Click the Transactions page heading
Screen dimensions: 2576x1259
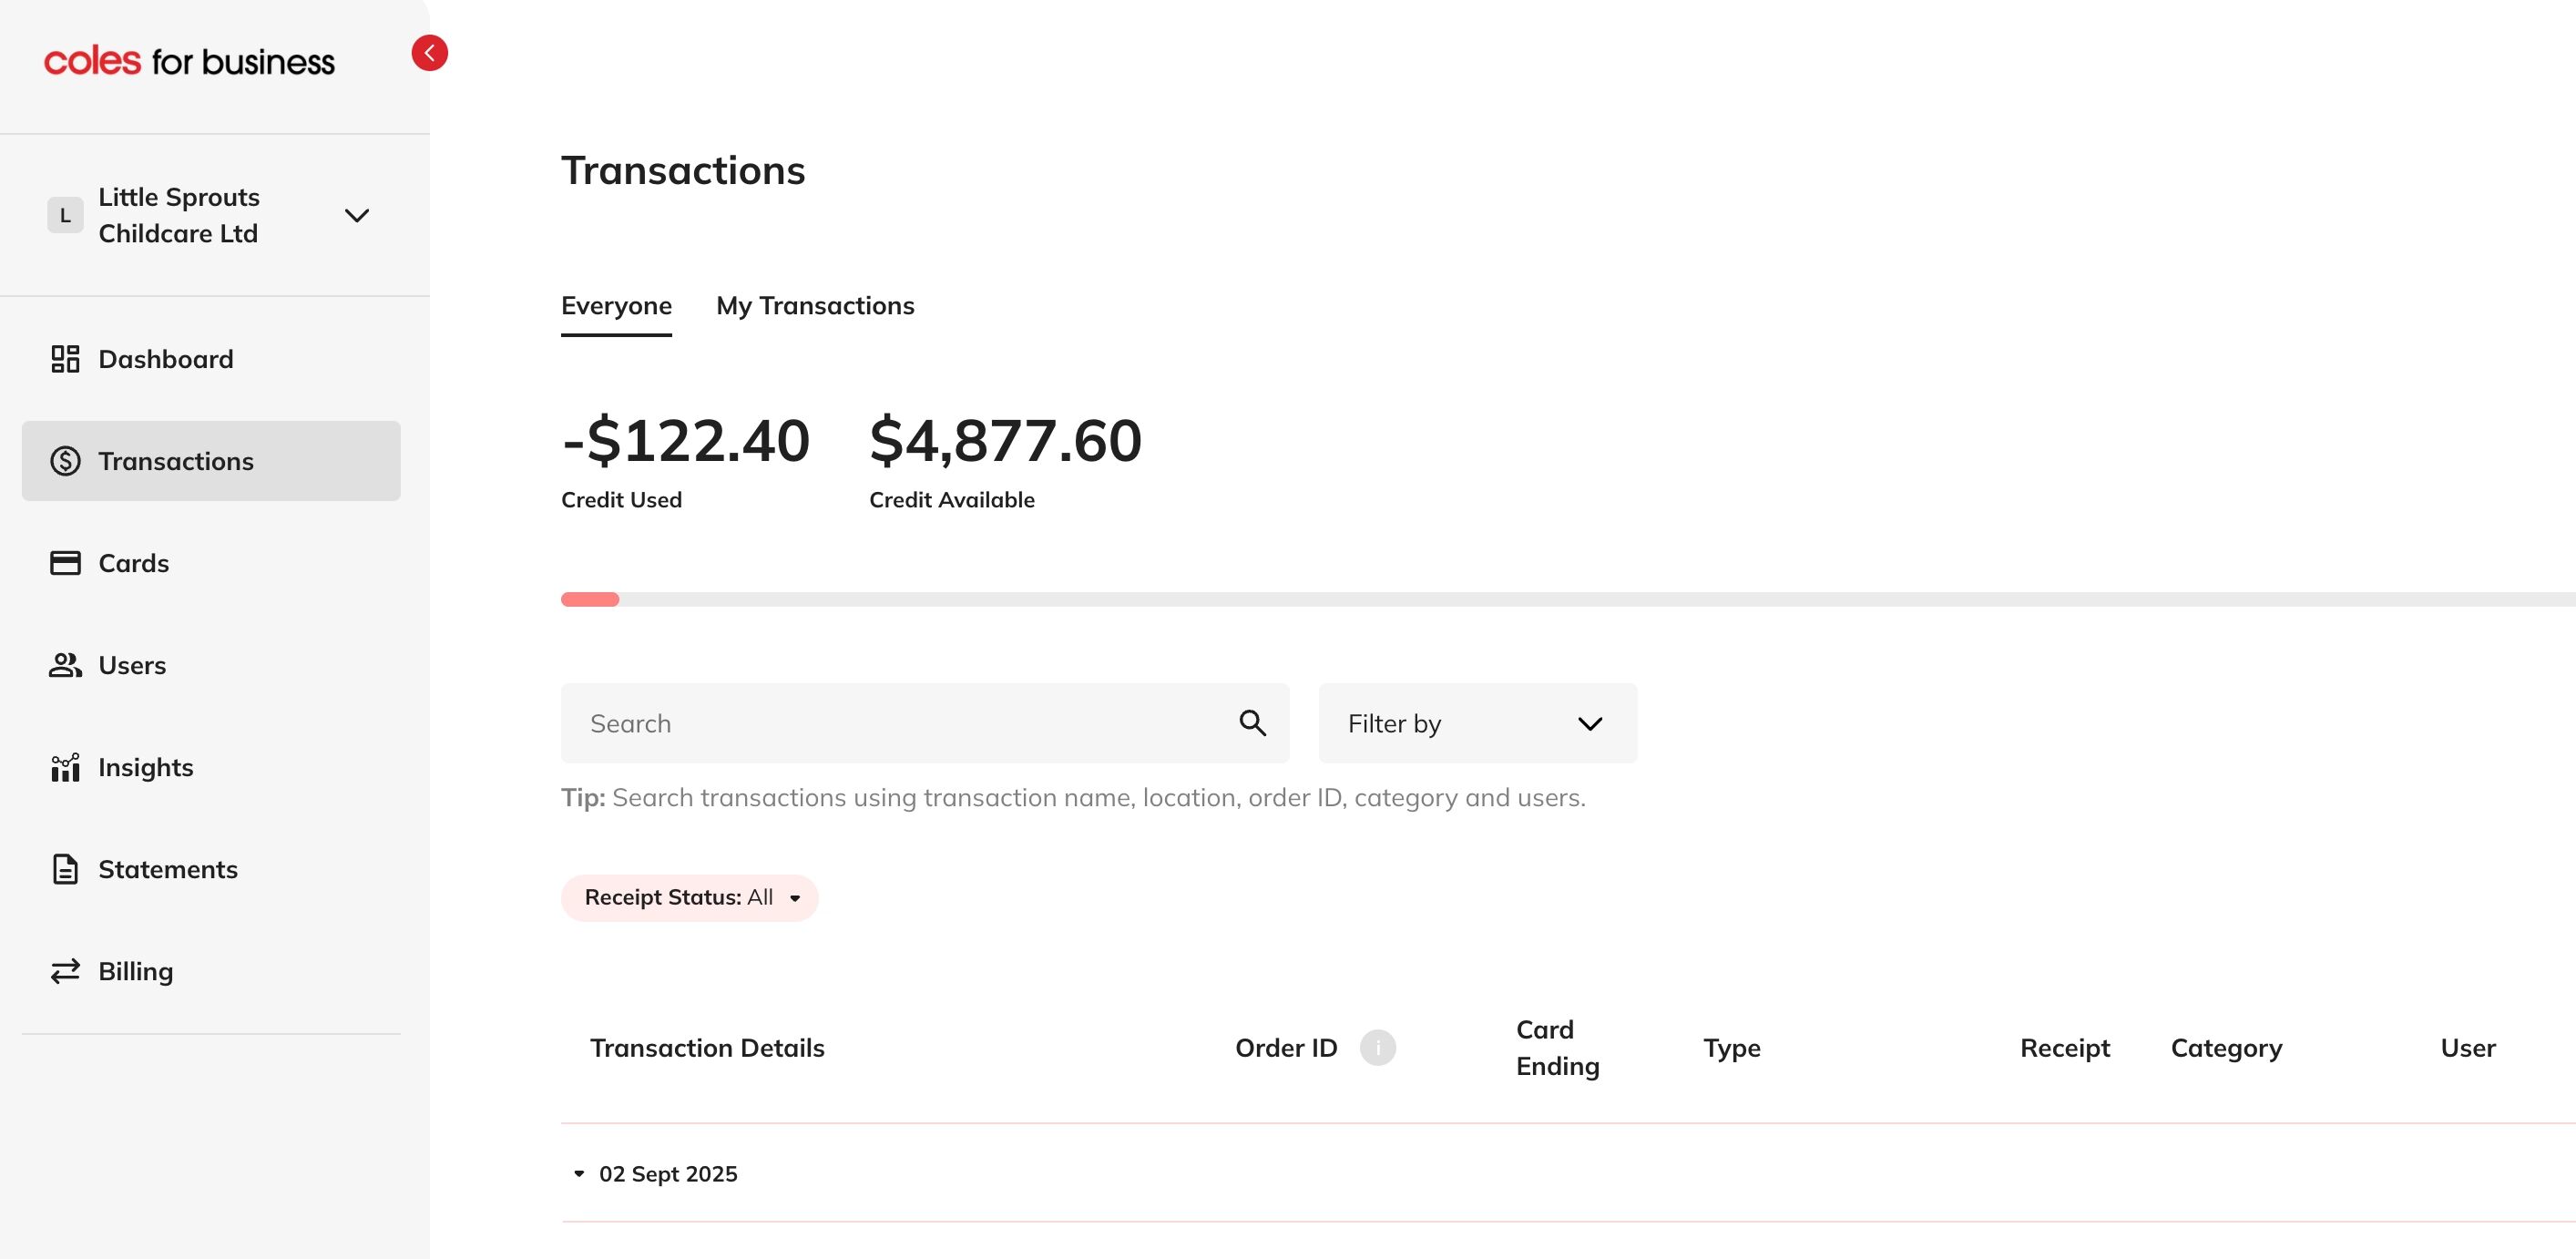tap(683, 170)
